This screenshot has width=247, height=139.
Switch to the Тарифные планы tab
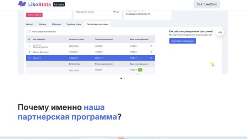pos(74,24)
